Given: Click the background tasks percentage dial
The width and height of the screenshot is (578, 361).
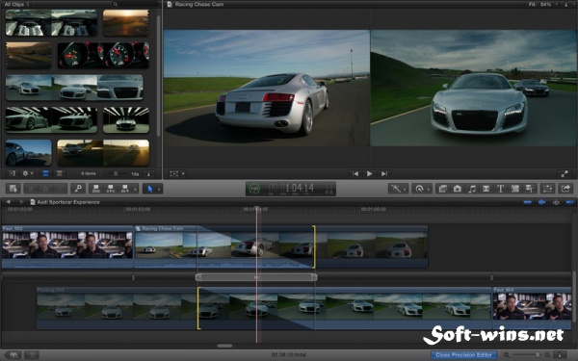Looking at the screenshot, I should [254, 189].
